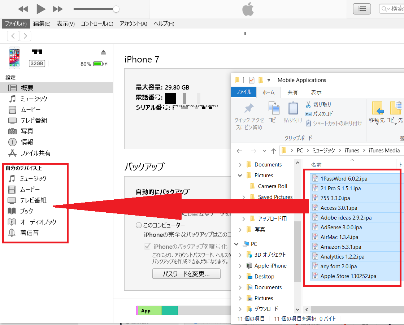Skip ahead with the fast-forward button
Image resolution: width=404 pixels, height=325 pixels.
coord(58,9)
